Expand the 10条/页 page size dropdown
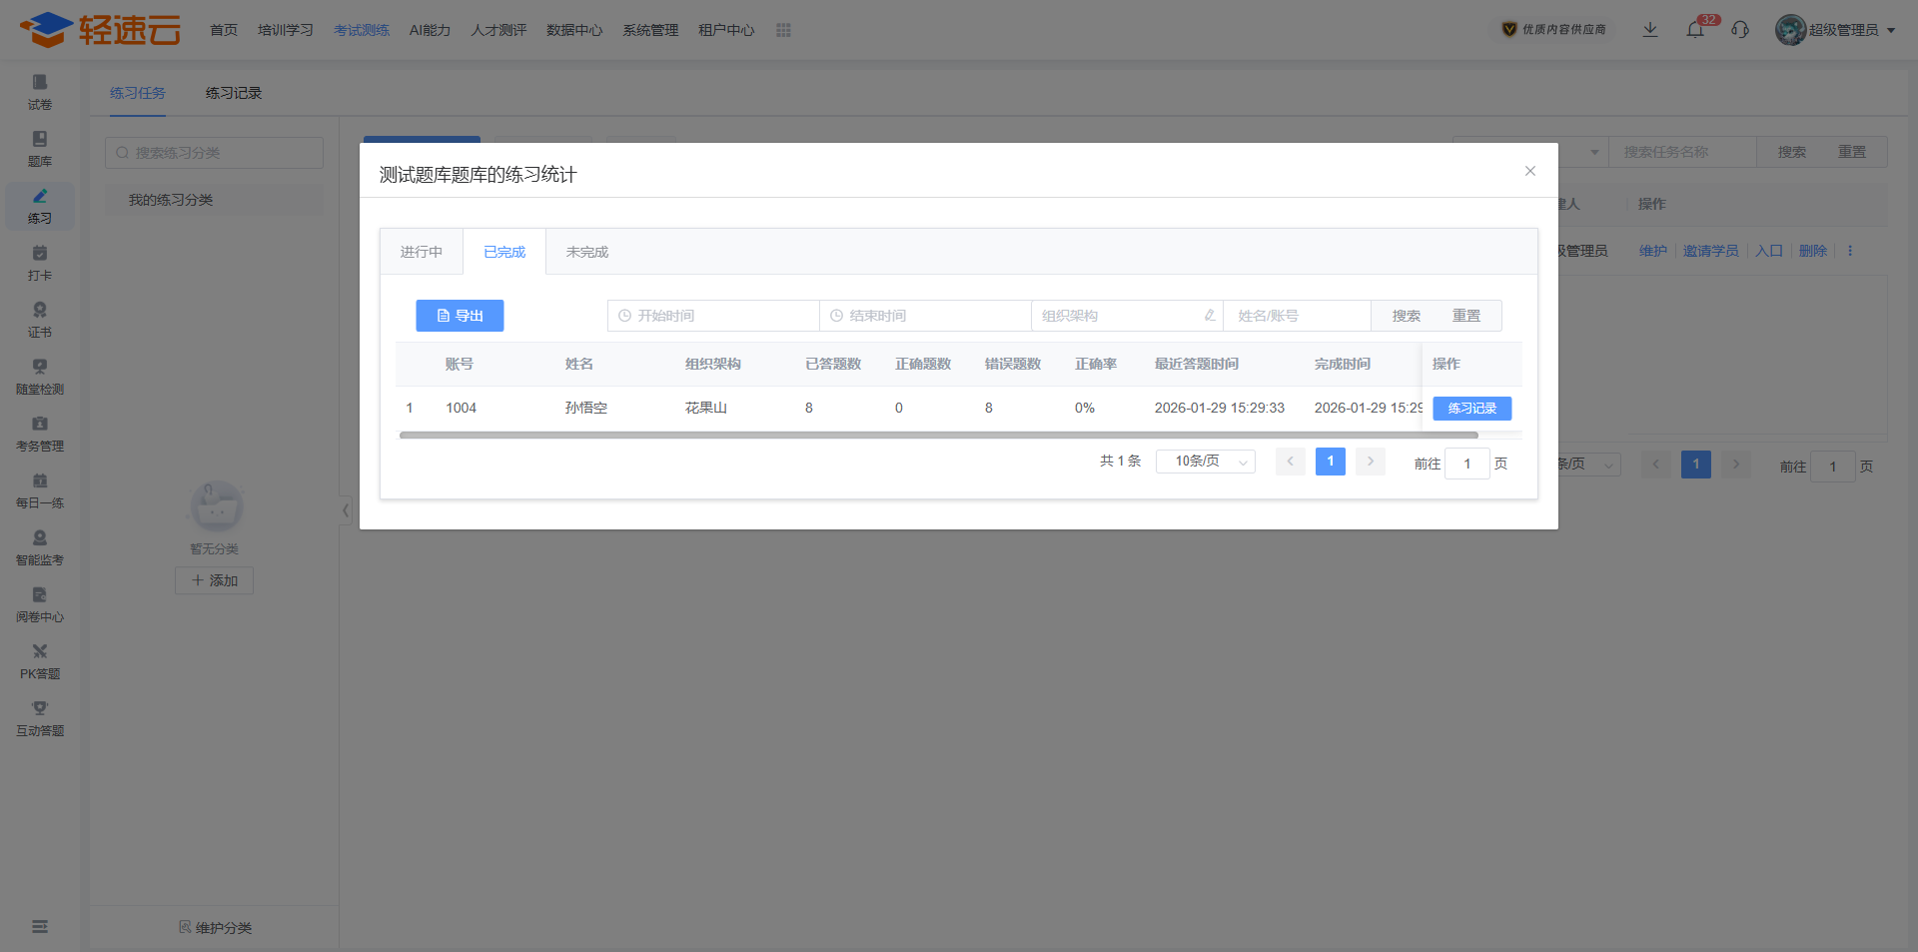Image resolution: width=1918 pixels, height=952 pixels. 1205,462
